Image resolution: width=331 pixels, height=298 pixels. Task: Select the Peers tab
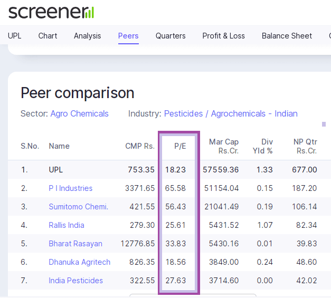click(x=128, y=36)
